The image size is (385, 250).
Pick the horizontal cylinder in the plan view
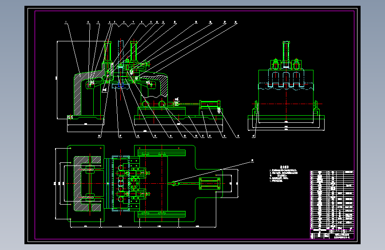pyautogui.click(x=209, y=184)
